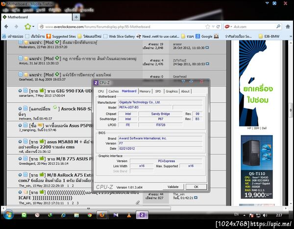Select the Mainboard tab in CPU-Z
This screenshot has height=229, width=294.
click(x=129, y=91)
